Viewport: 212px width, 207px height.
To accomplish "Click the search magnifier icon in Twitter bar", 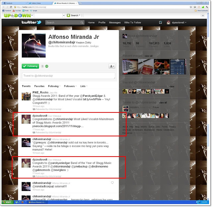I will pyautogui.click(x=82, y=22).
